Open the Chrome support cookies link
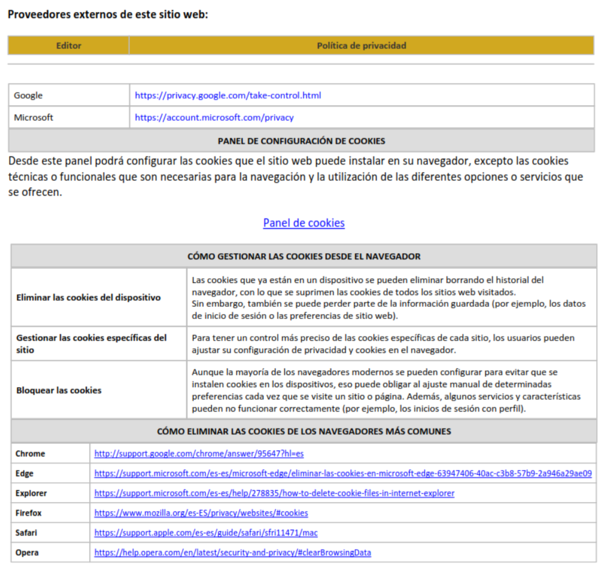 [x=198, y=454]
